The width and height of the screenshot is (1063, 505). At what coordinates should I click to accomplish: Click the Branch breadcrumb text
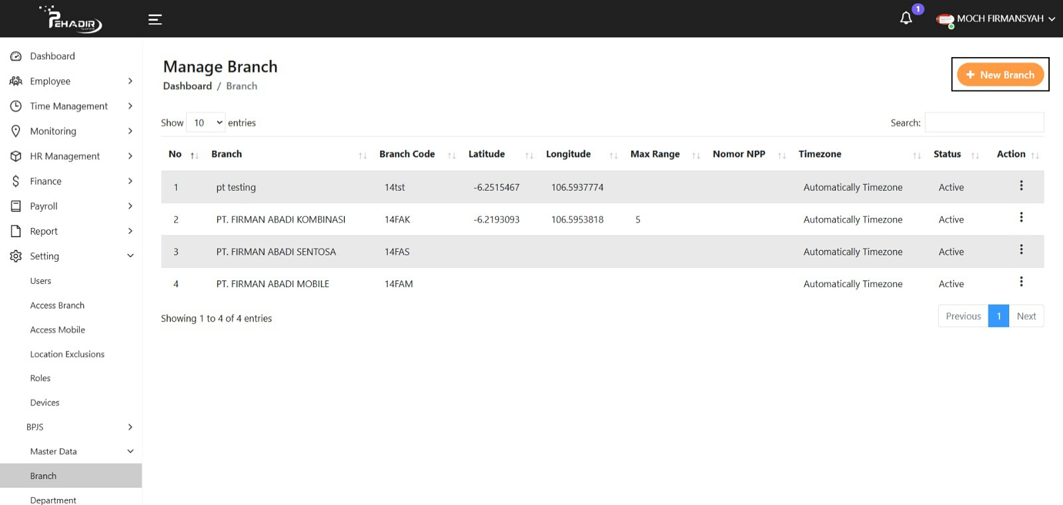pyautogui.click(x=242, y=86)
